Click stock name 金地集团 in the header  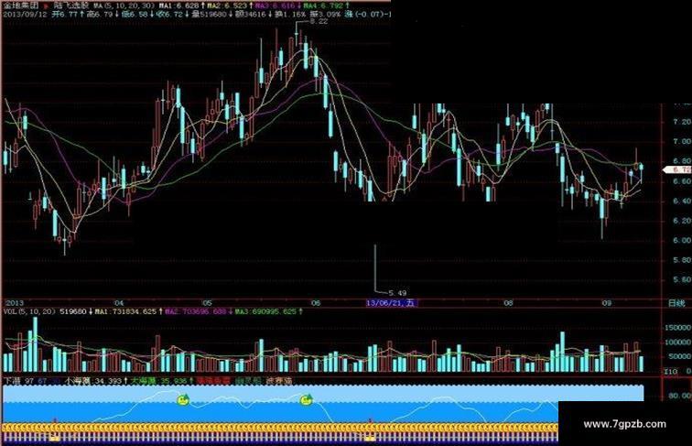[x=21, y=6]
